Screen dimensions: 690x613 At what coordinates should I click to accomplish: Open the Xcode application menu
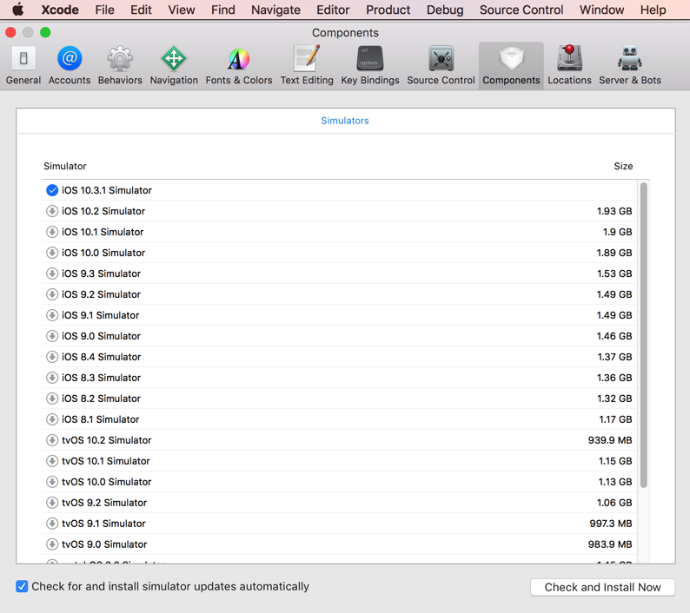[60, 10]
